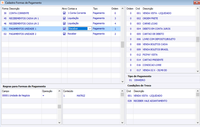Click the Tipo column header

tap(95, 9)
